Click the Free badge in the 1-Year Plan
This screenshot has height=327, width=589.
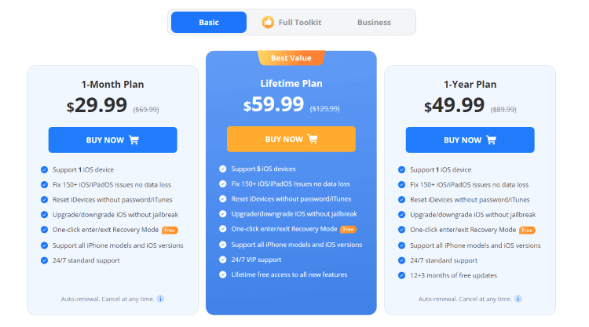click(x=527, y=230)
